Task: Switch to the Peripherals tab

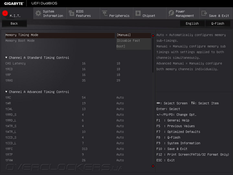Action: [119, 16]
